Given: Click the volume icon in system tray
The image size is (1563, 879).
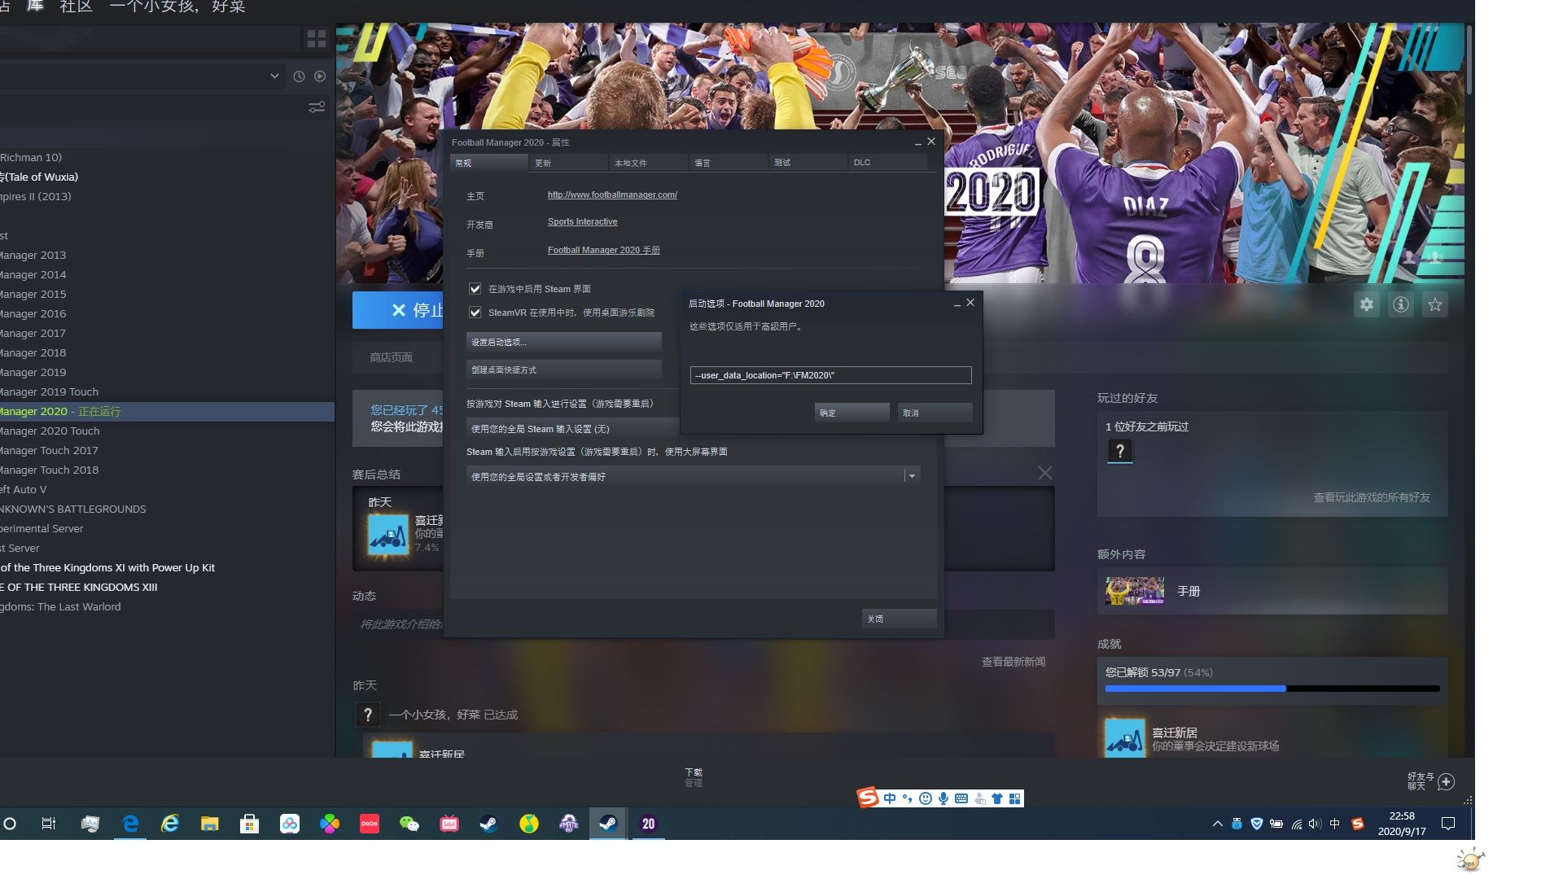Looking at the screenshot, I should tap(1315, 824).
